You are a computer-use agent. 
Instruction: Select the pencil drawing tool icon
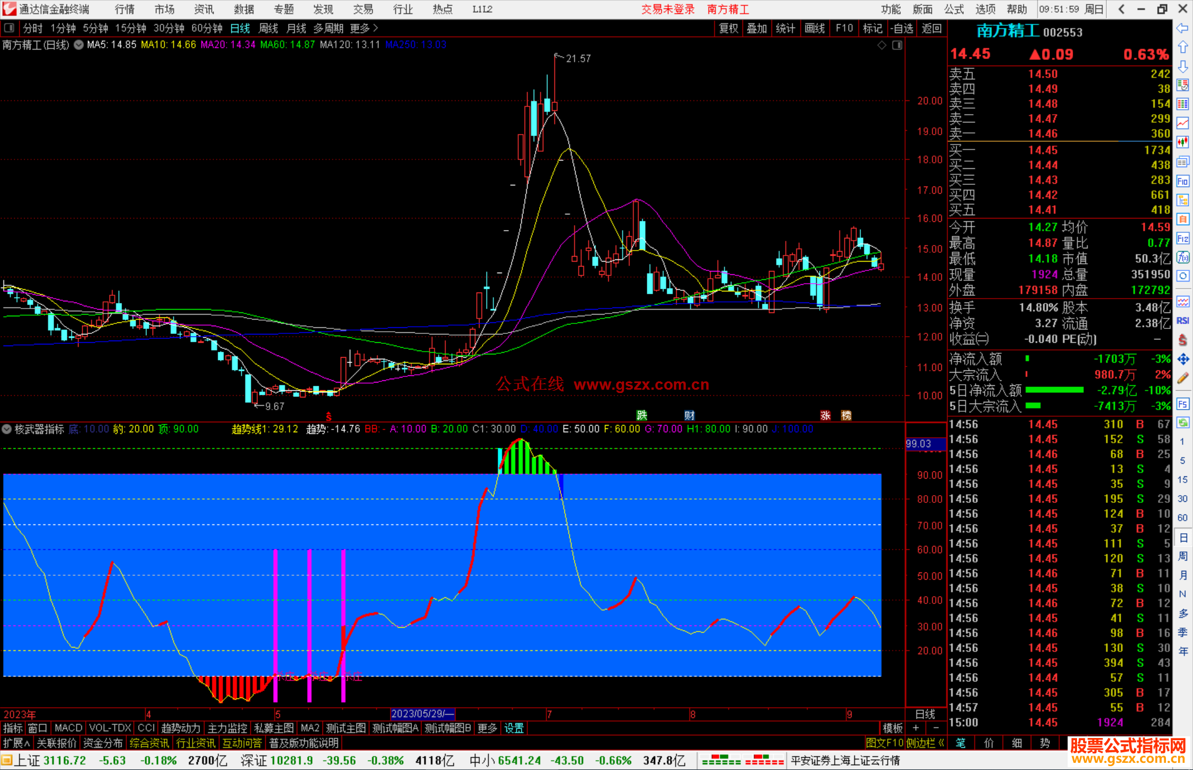(1183, 378)
